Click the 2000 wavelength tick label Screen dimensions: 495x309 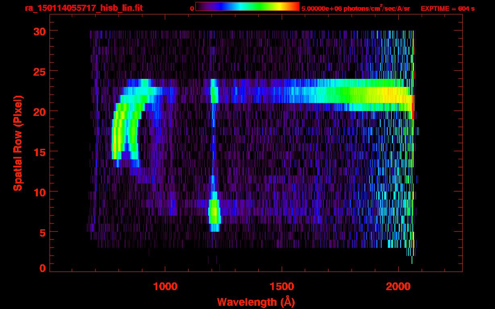click(398, 286)
